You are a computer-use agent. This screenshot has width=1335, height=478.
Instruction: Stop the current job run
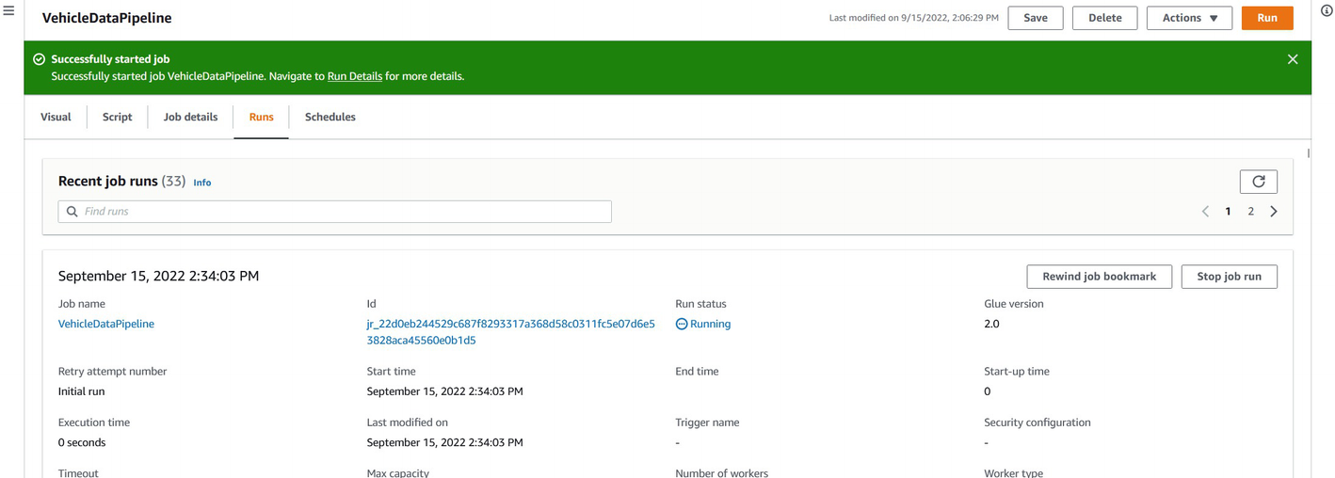[1229, 277]
